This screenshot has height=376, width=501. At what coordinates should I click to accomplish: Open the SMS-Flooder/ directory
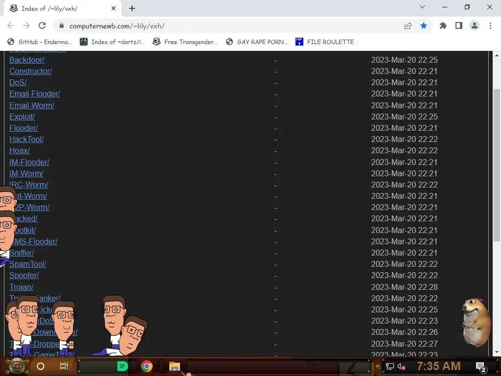click(x=34, y=242)
